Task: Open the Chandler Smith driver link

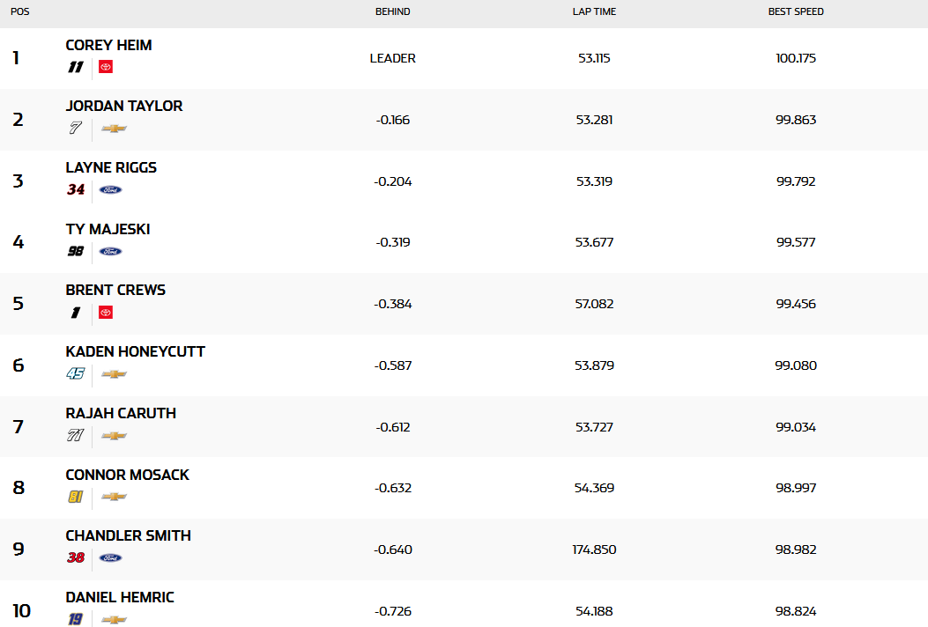Action: (129, 536)
